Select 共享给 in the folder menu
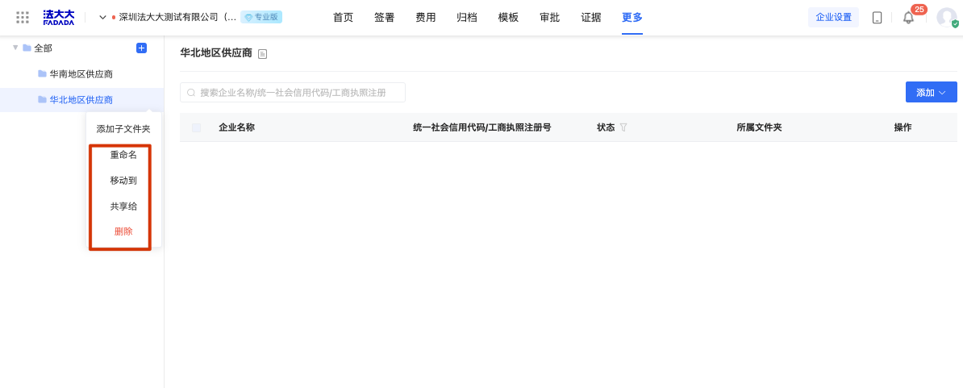Viewport: 963px width, 388px height. click(123, 207)
